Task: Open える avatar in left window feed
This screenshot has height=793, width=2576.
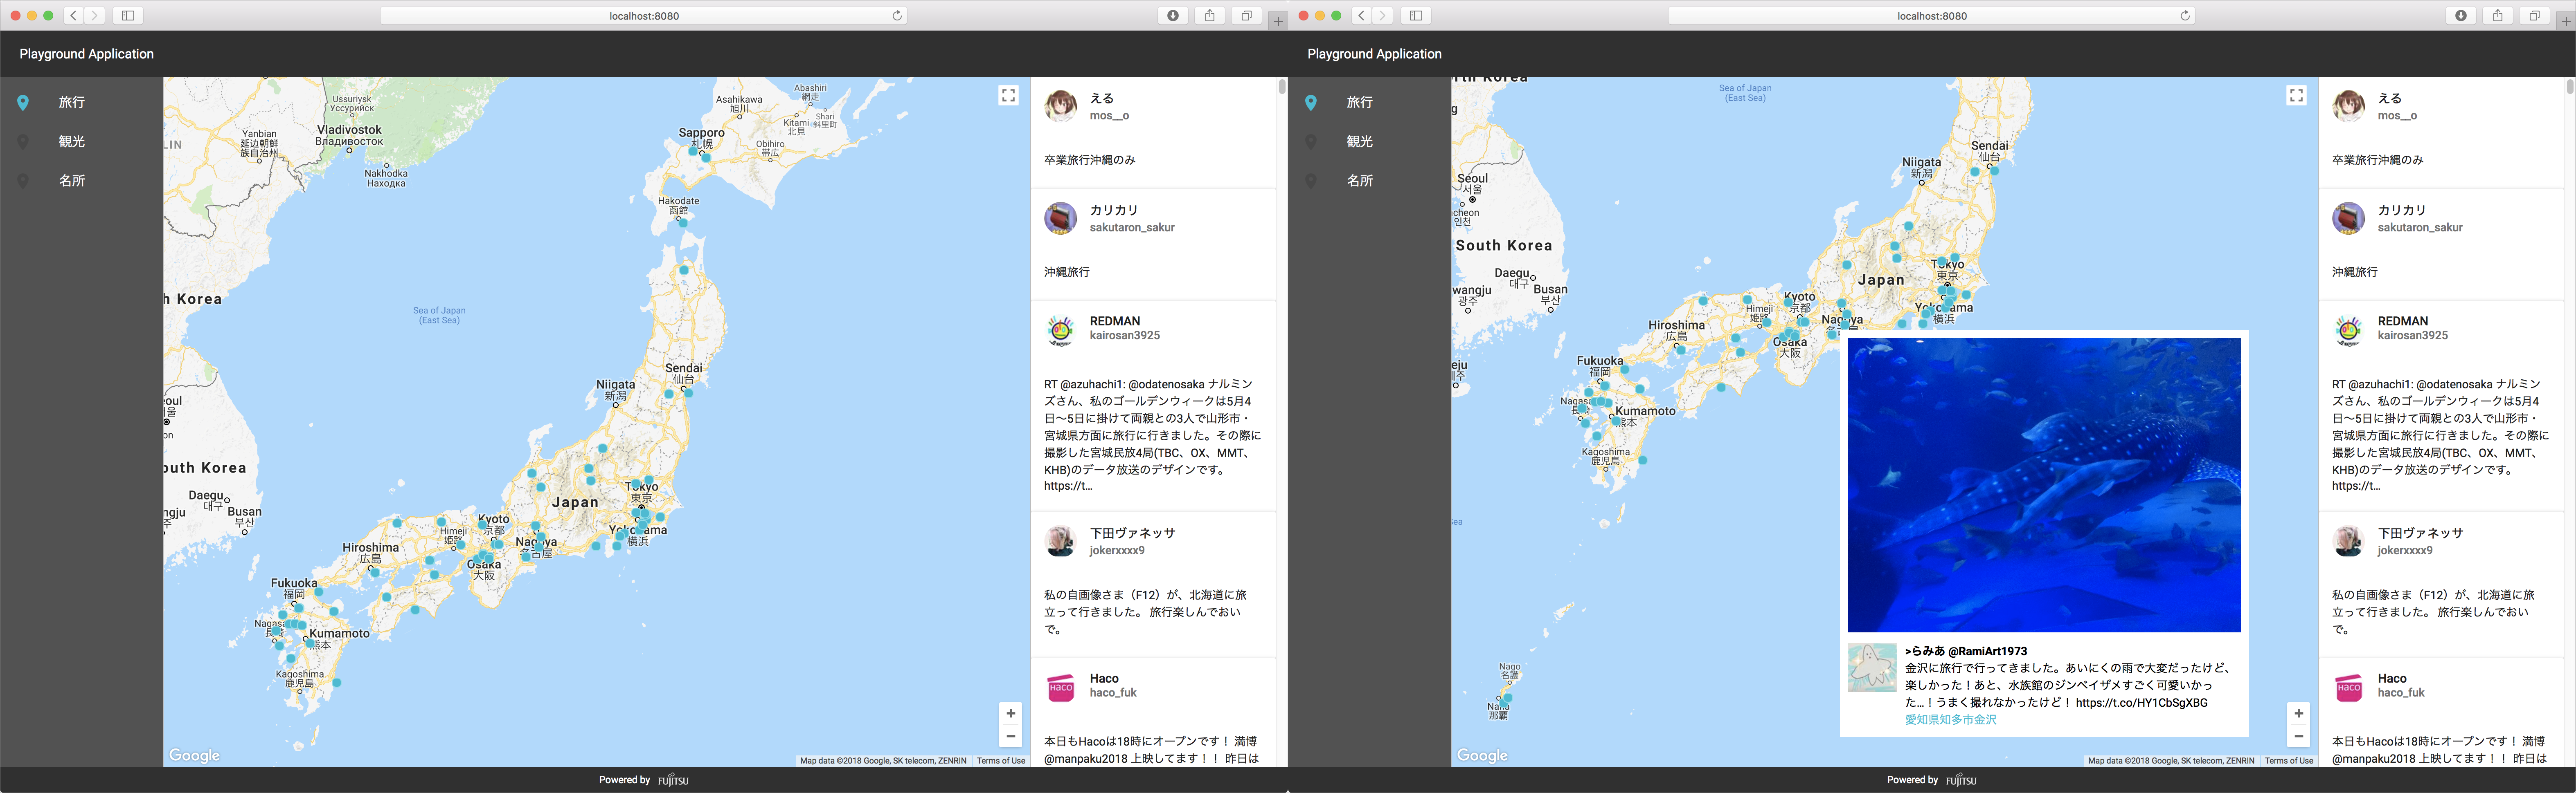Action: tap(1060, 105)
